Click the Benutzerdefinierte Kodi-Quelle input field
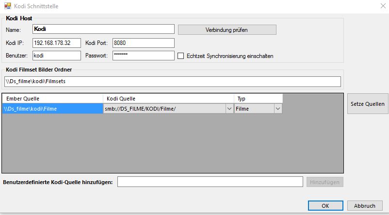This screenshot has height=215, width=389. 210,182
